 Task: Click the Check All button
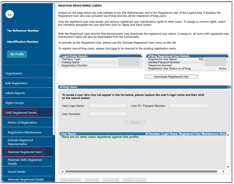pos(92,180)
